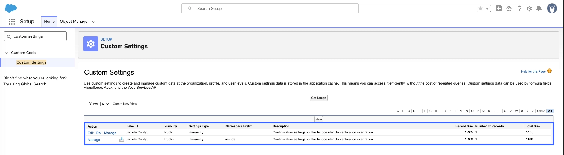This screenshot has width=564, height=155.
Task: Expand the Object Manager tab chevron
Action: point(94,22)
